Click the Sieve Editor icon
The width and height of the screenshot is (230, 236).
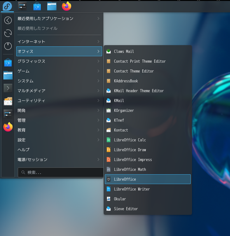tap(109, 209)
